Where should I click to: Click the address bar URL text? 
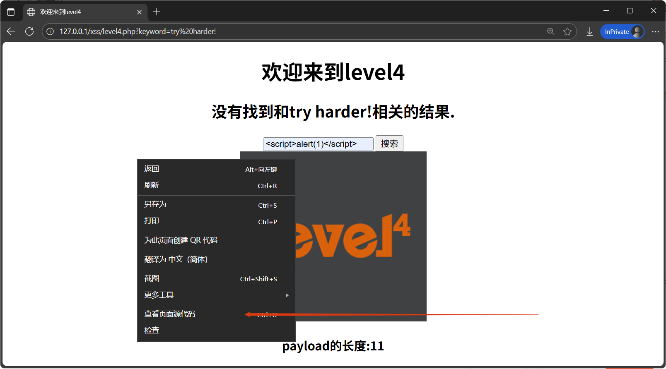138,31
